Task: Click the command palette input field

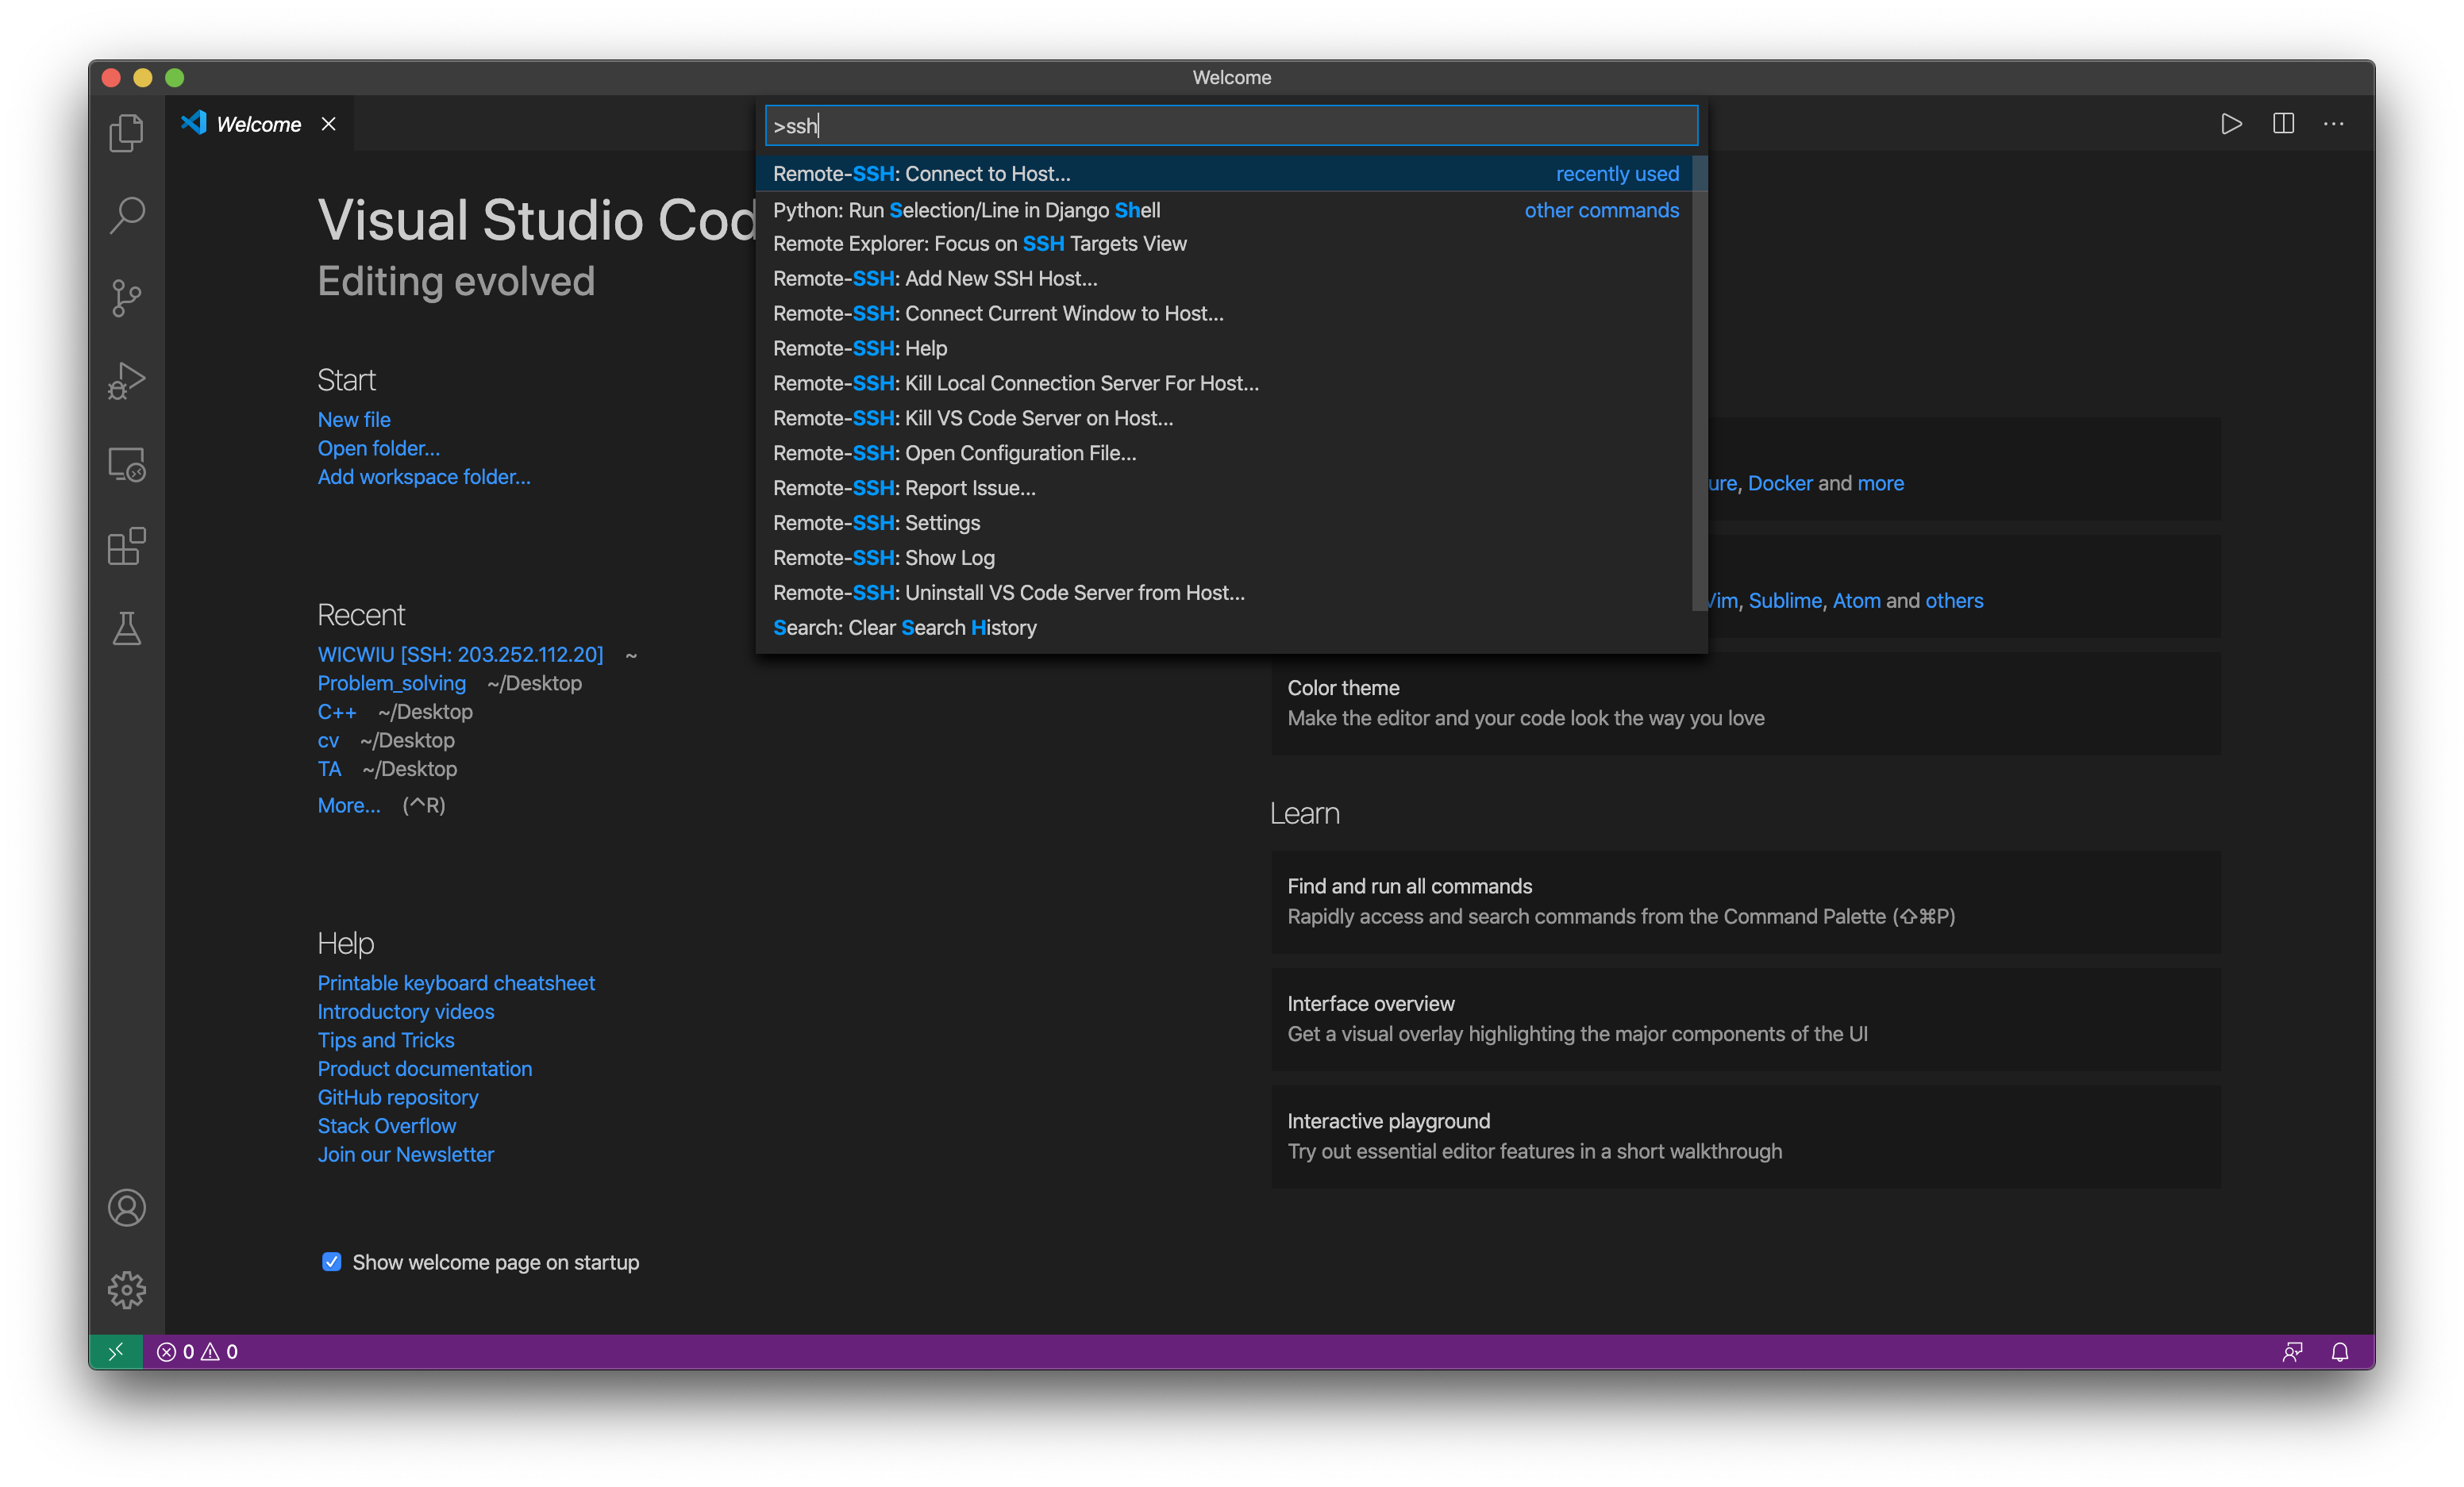Action: coord(1231,126)
